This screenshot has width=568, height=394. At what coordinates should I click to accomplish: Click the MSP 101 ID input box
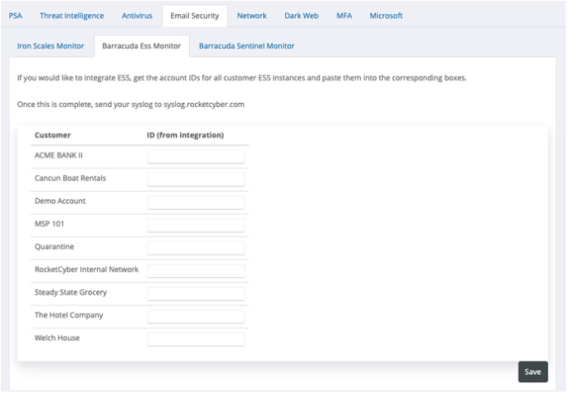point(196,226)
